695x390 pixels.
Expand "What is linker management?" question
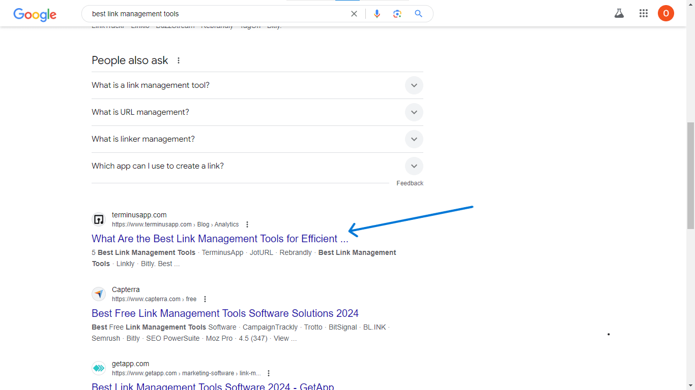(414, 139)
